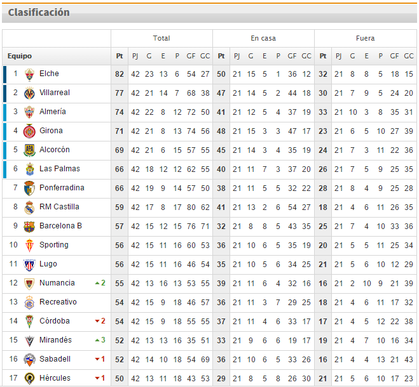Image resolution: width=419 pixels, height=387 pixels.
Task: Select the En casa column group header
Action: click(263, 39)
